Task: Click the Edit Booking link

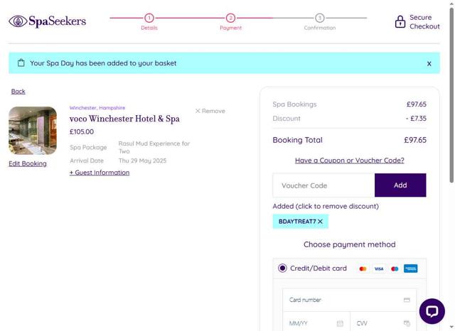Action: pyautogui.click(x=28, y=163)
